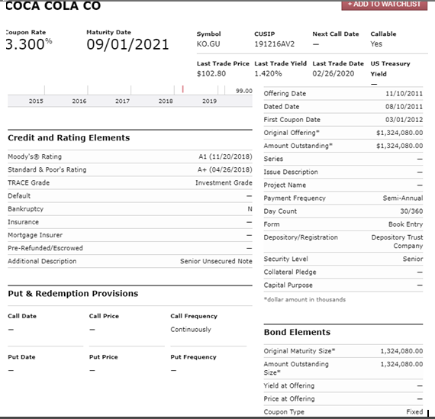Screen dimensions: 435x419
Task: Select the 2018 label on chart timeline
Action: (166, 101)
